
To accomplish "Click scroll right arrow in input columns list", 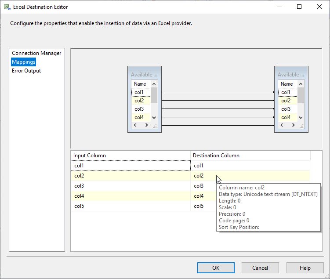I will click(x=146, y=125).
